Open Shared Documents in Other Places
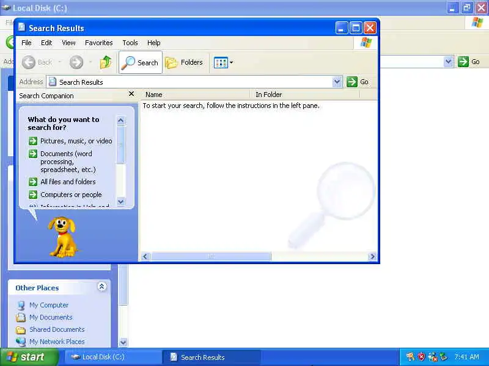This screenshot has width=489, height=366. 57,329
